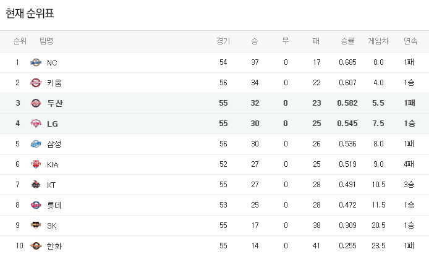The image size is (429, 265).
Task: Select the 순위 column header
Action: 20,41
